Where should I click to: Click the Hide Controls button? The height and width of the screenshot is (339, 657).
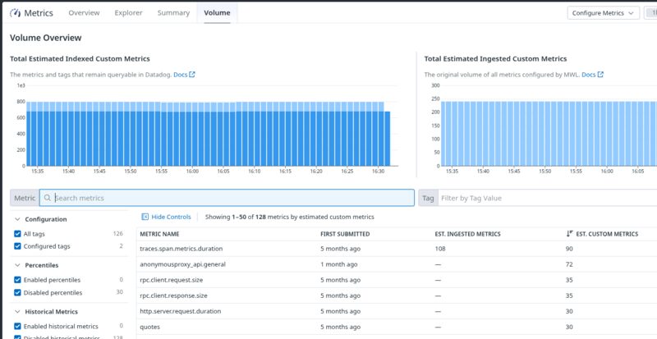pyautogui.click(x=167, y=217)
